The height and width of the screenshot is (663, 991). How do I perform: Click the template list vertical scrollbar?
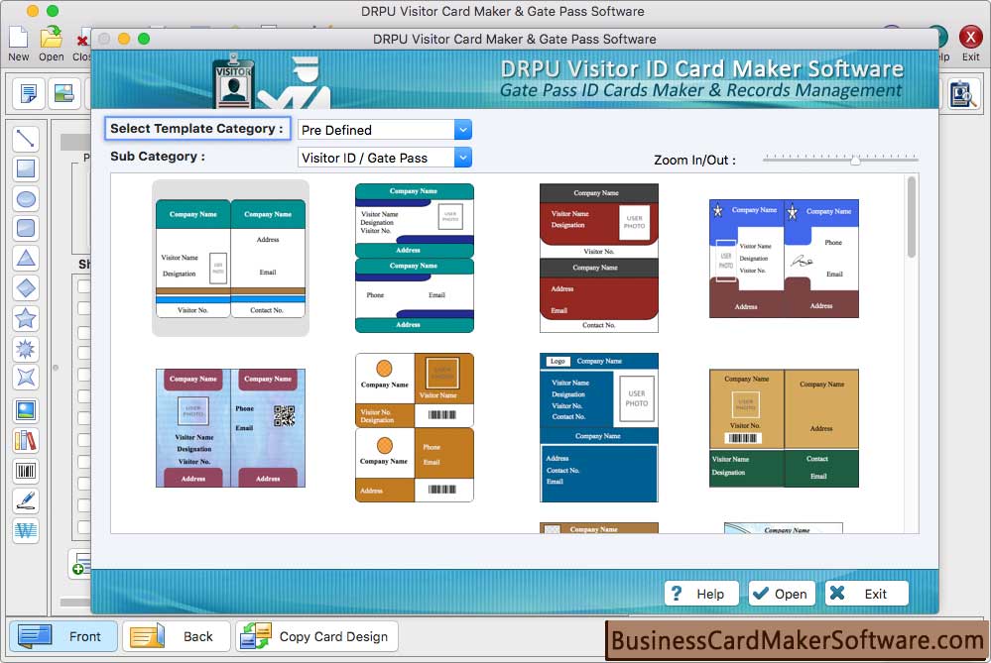point(912,217)
